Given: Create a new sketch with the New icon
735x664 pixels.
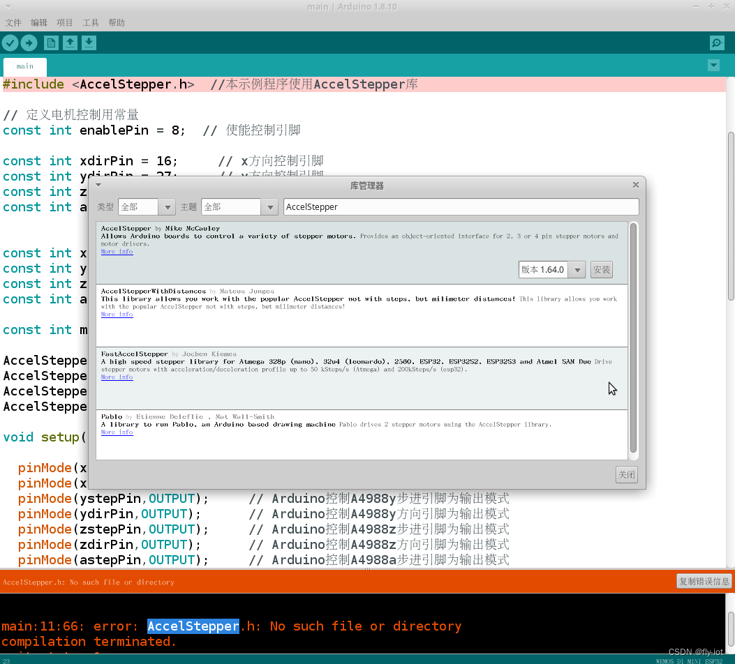Looking at the screenshot, I should coord(51,43).
